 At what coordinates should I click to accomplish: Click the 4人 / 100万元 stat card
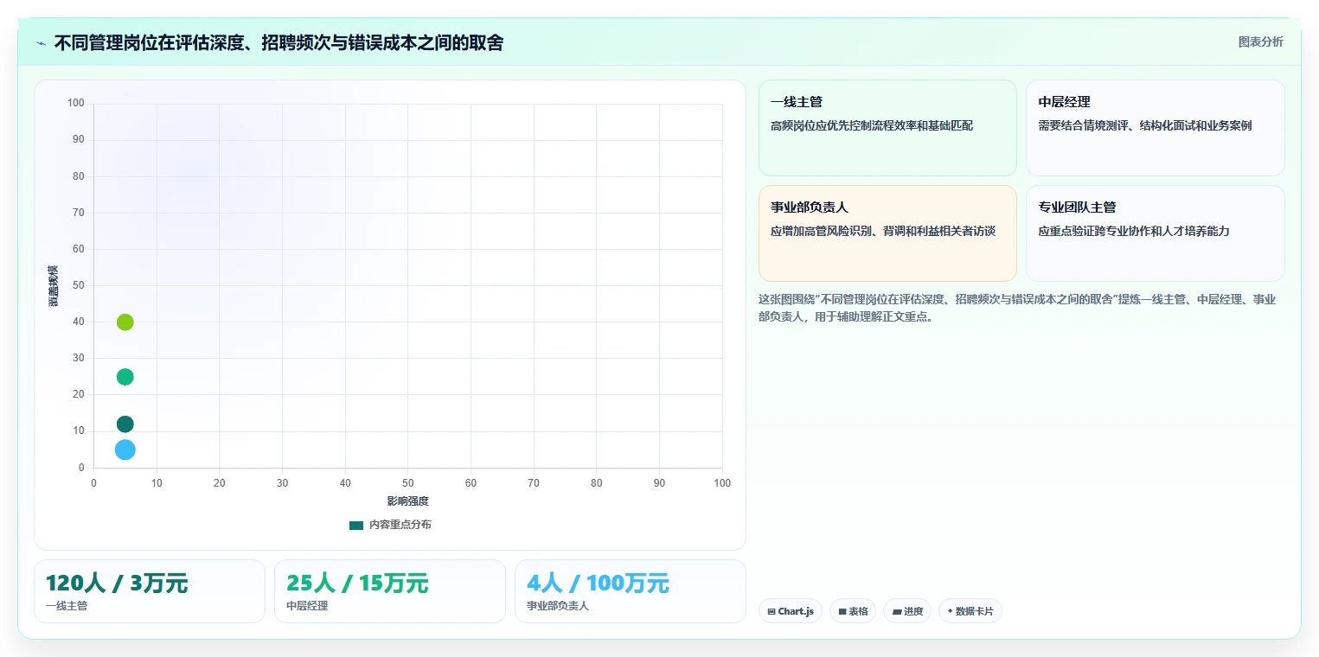click(631, 591)
